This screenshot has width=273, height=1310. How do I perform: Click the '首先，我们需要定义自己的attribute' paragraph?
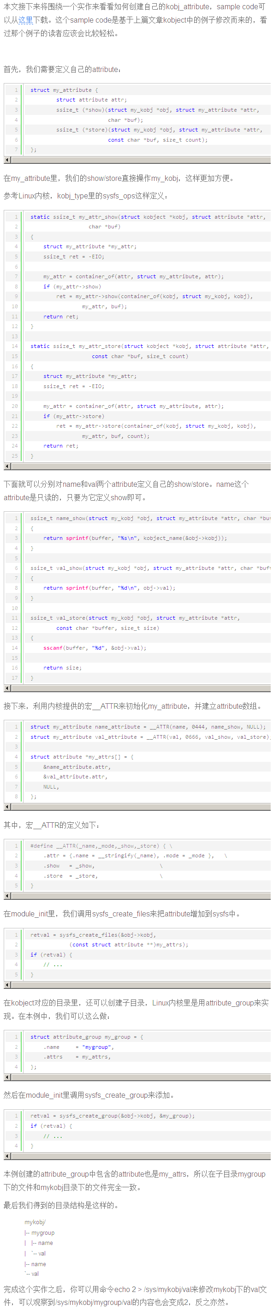(x=63, y=69)
